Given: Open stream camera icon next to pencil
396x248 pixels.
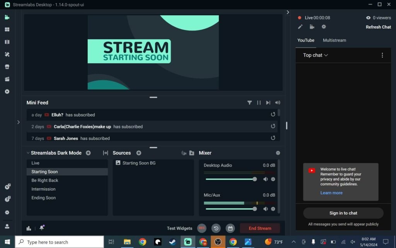Looking at the screenshot, I should coord(312,27).
